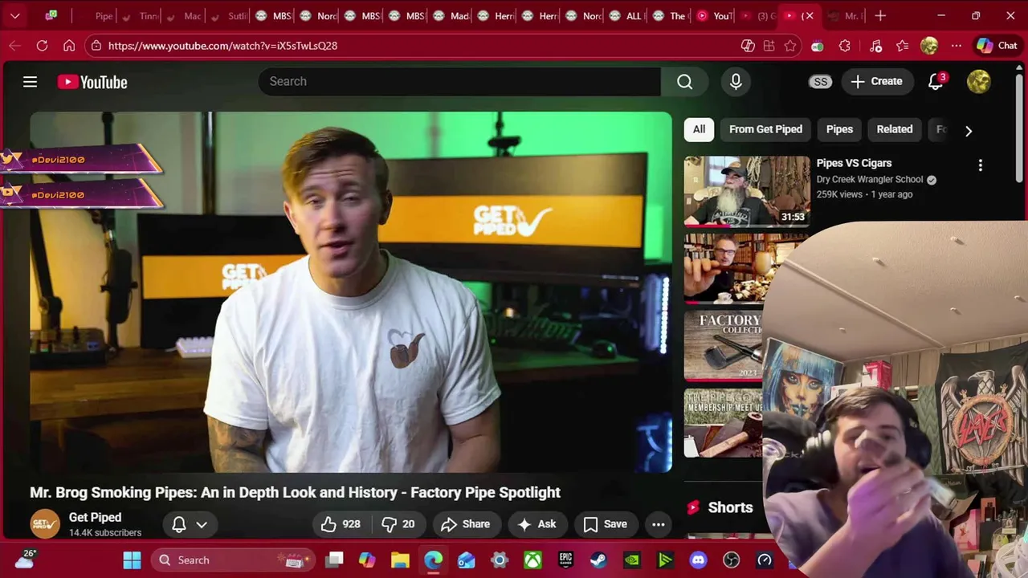Screen dimensions: 1028x578
Task: Open Windows Start menu
Action: point(133,560)
